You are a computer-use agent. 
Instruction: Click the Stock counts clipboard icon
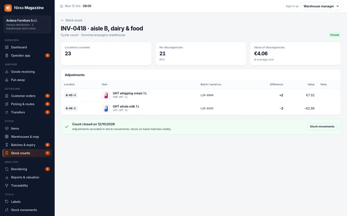point(7,153)
